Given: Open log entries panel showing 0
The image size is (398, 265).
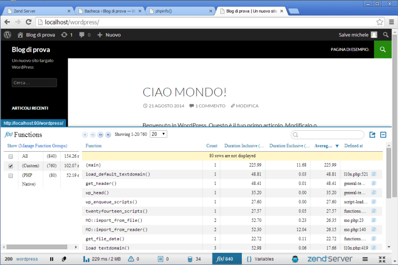Looking at the screenshot, I should [163, 259].
